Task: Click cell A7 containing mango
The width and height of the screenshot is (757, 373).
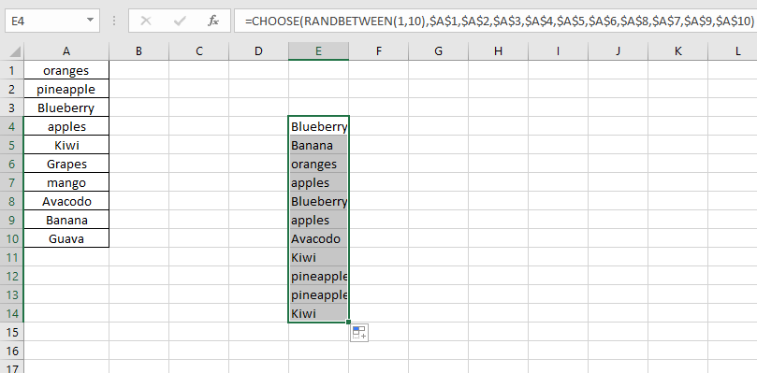Action: click(x=66, y=182)
